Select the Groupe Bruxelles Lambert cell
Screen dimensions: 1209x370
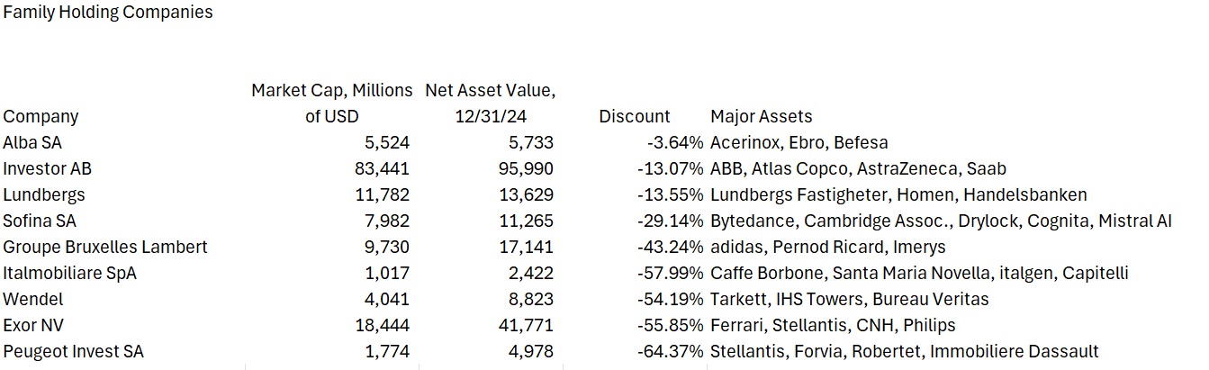[x=105, y=247]
